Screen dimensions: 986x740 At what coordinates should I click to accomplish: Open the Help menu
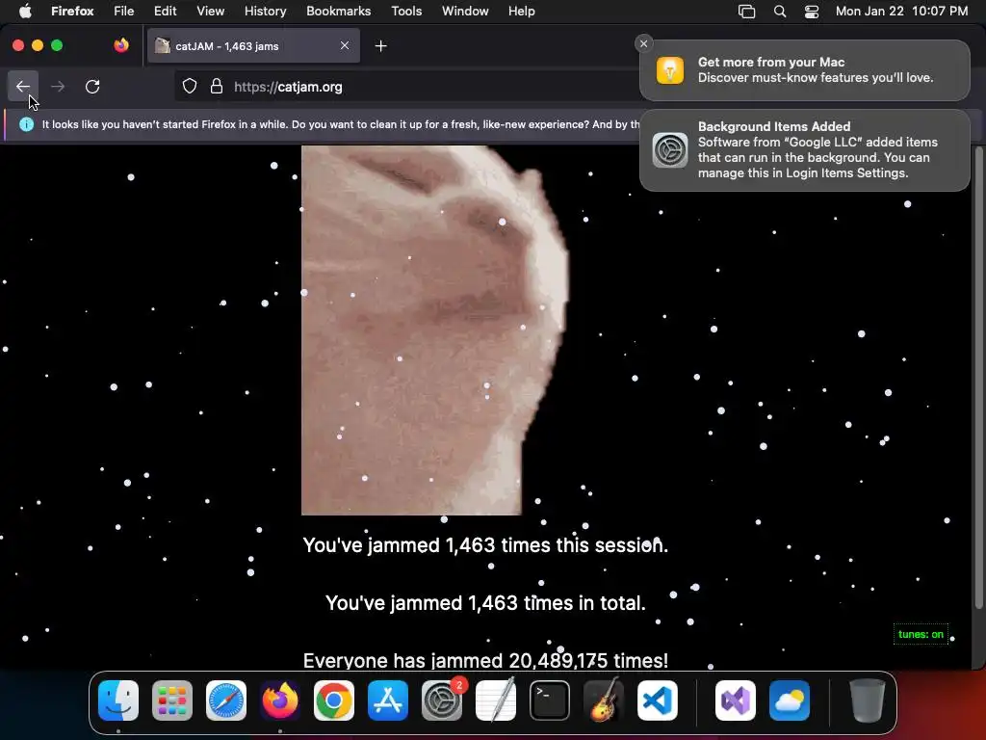(521, 11)
